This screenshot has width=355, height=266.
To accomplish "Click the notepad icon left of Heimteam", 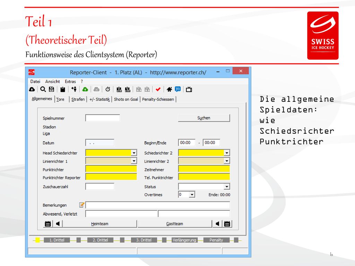I will click(48, 224).
